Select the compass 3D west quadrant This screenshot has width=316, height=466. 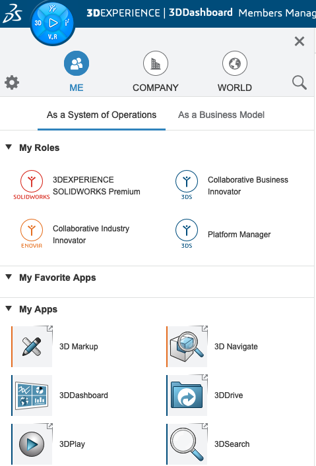coord(38,23)
